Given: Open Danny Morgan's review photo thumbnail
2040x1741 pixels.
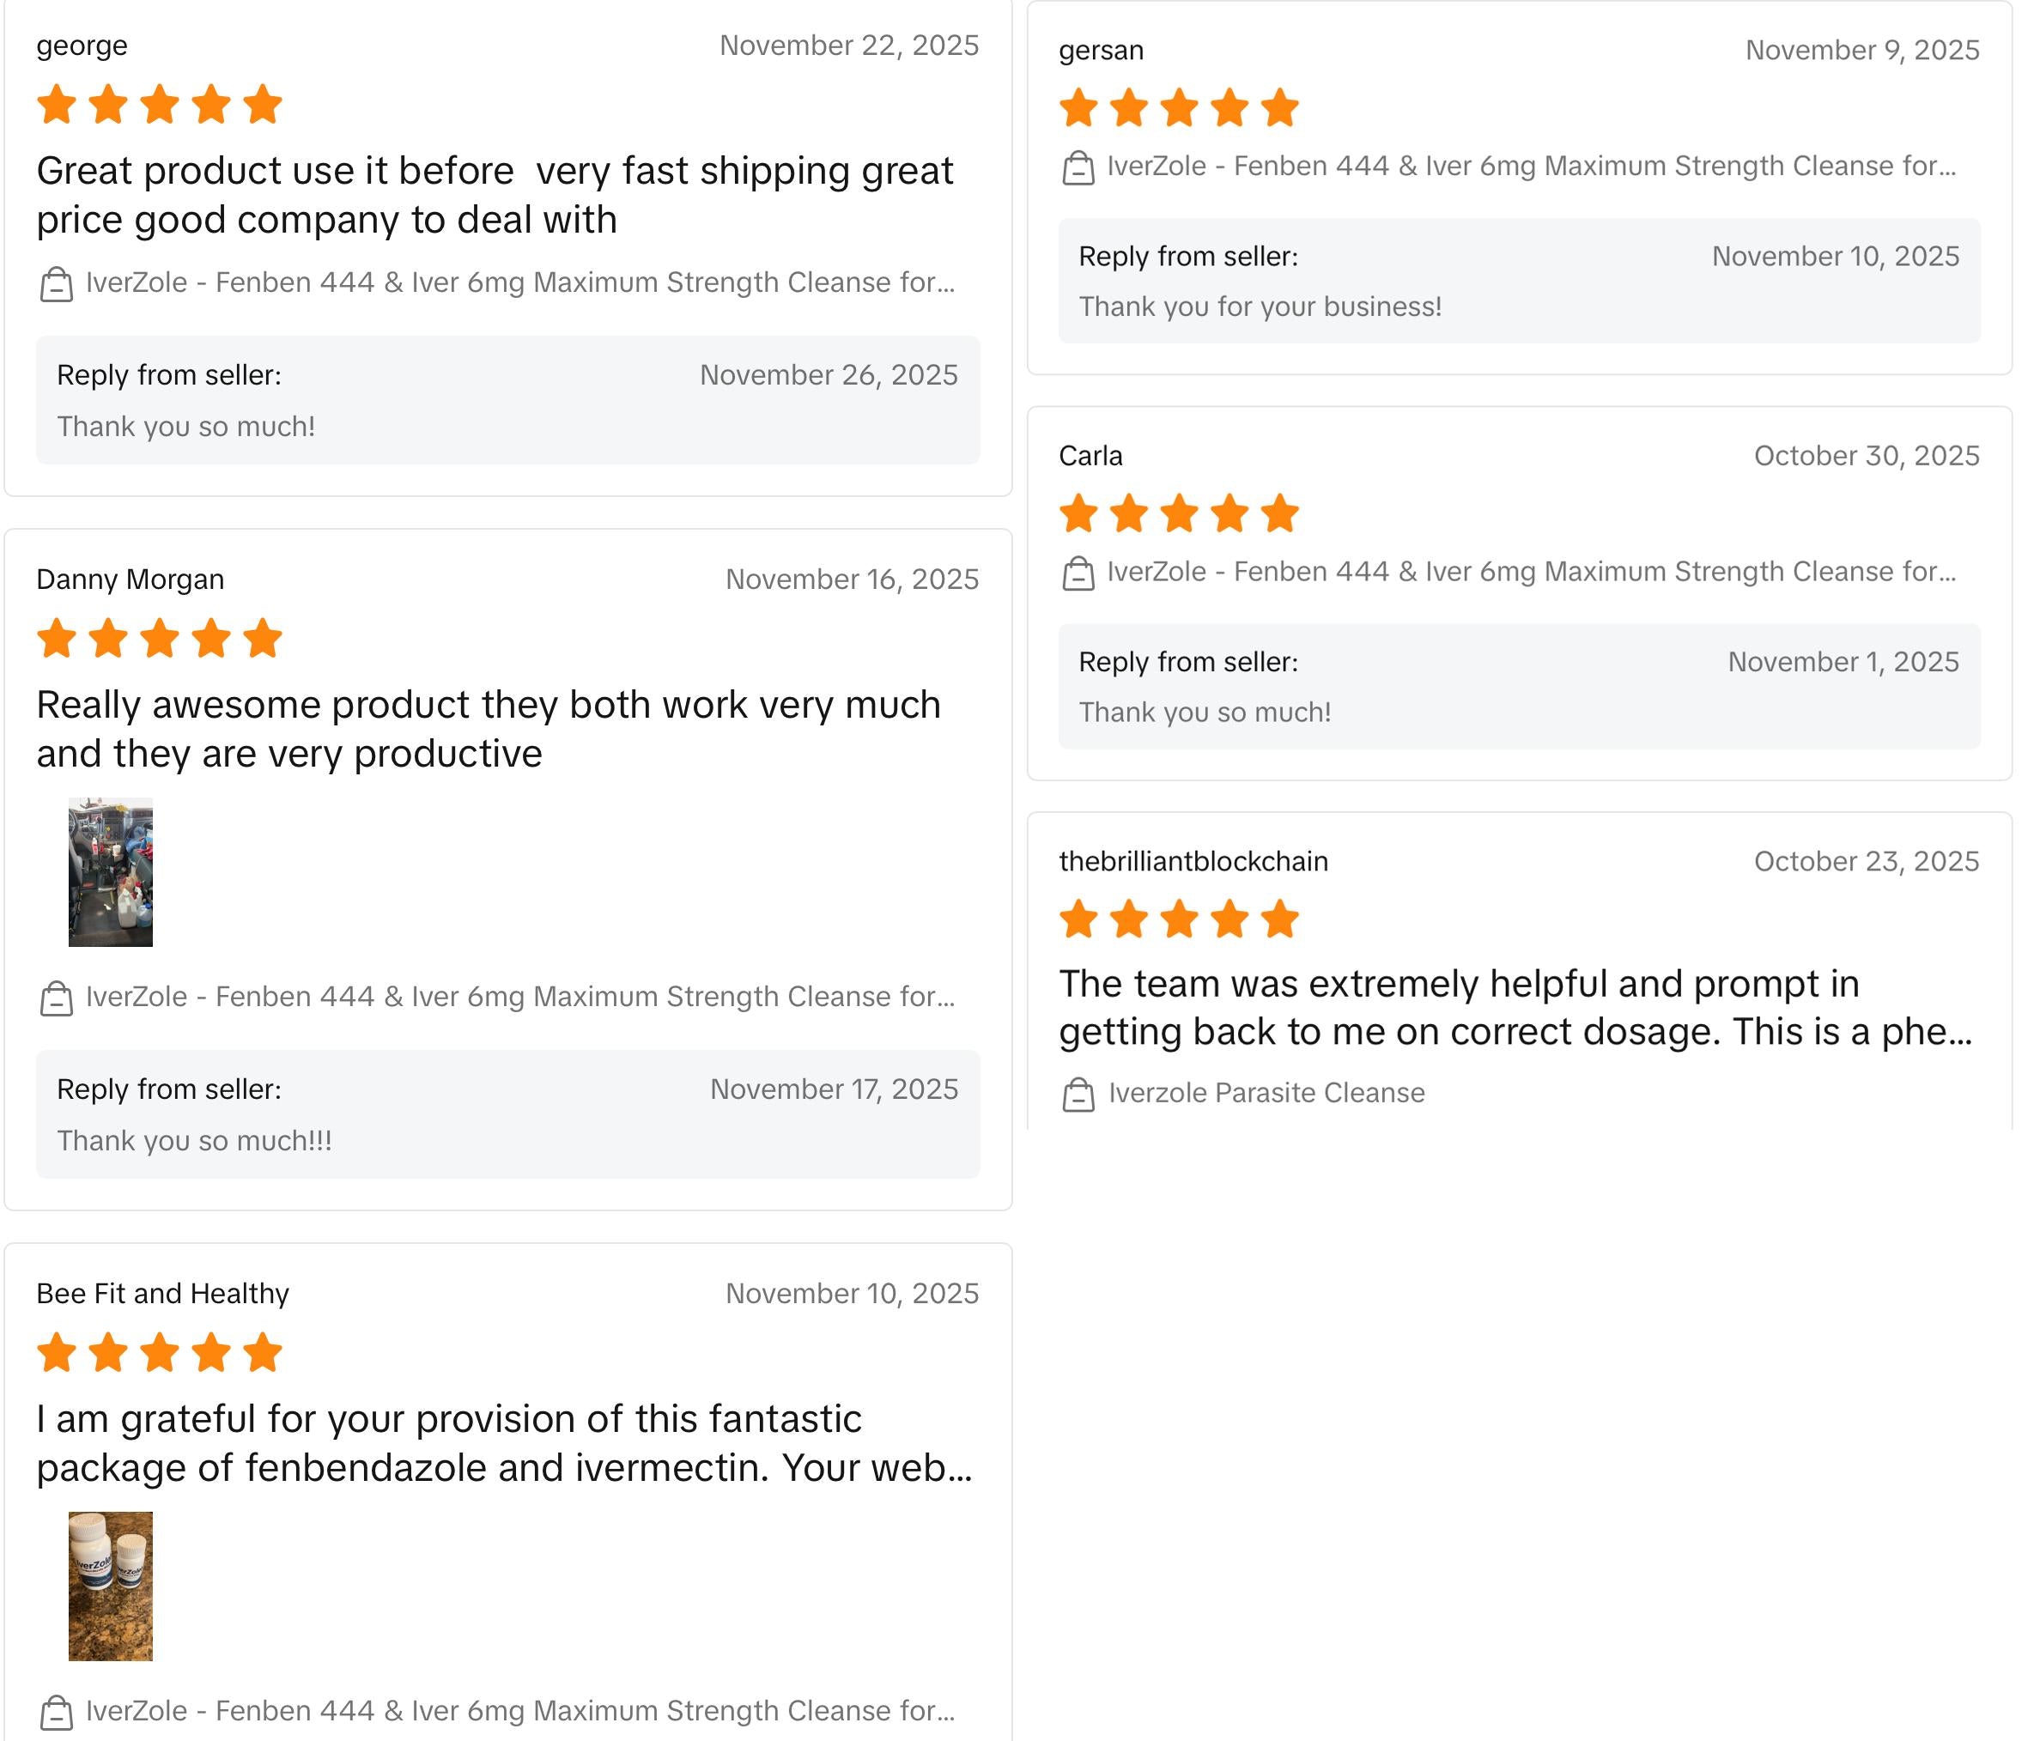Looking at the screenshot, I should coord(110,872).
